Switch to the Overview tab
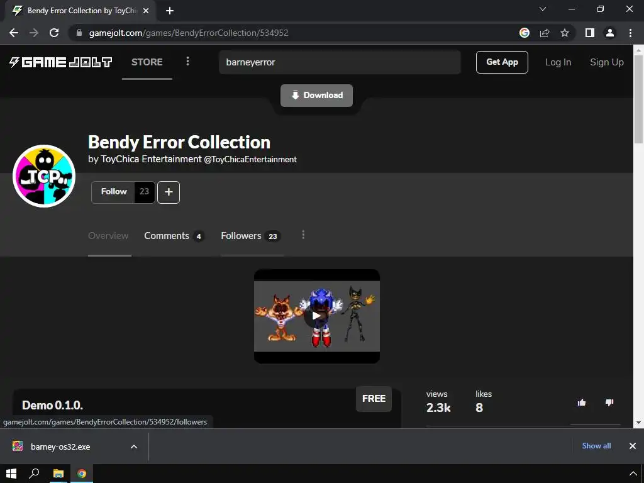 click(108, 236)
